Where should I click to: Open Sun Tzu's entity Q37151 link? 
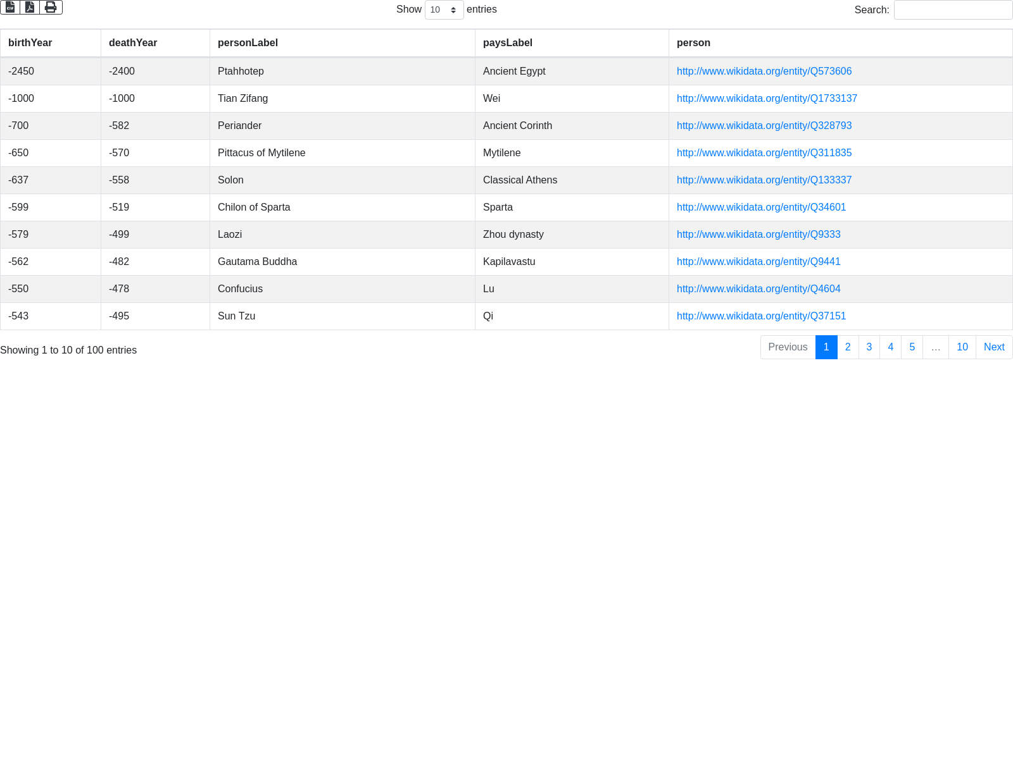coord(761,316)
